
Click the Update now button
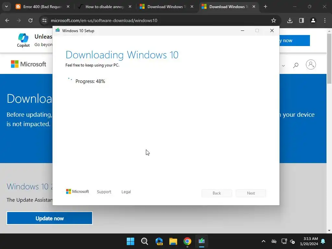[x=50, y=218]
